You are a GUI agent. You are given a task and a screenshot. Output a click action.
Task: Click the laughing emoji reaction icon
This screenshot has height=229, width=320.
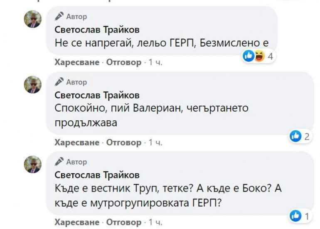(x=258, y=56)
